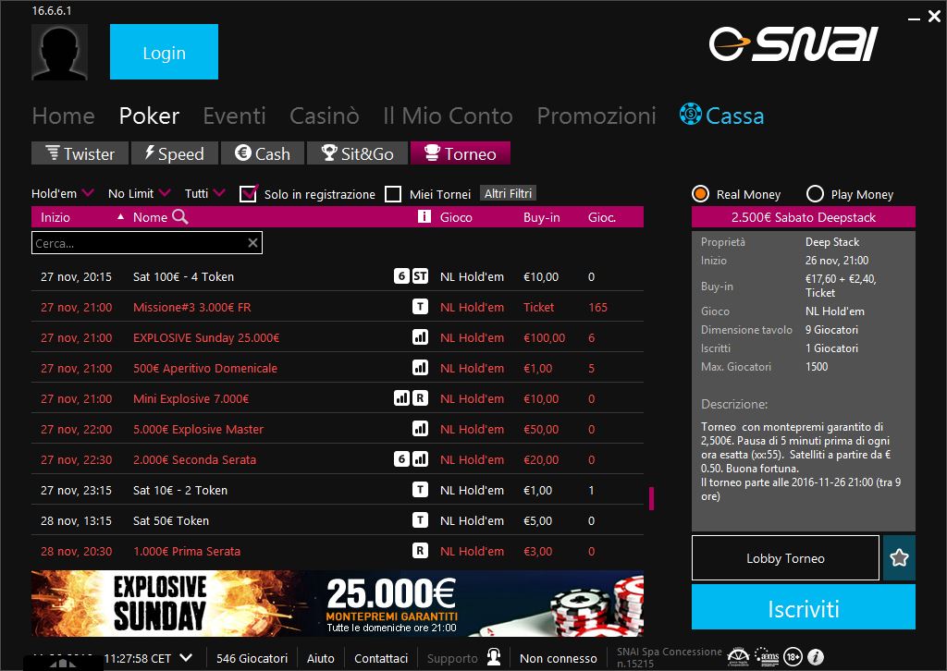
Task: Click the user avatar silhouette
Action: click(59, 52)
